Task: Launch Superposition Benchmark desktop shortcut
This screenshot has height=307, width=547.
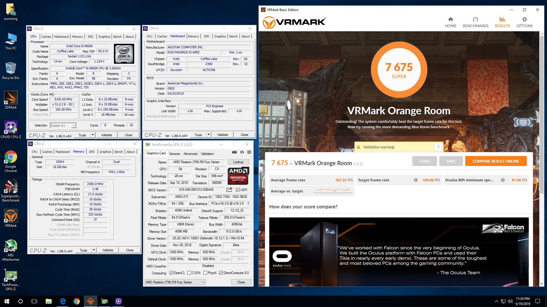Action: point(11,191)
